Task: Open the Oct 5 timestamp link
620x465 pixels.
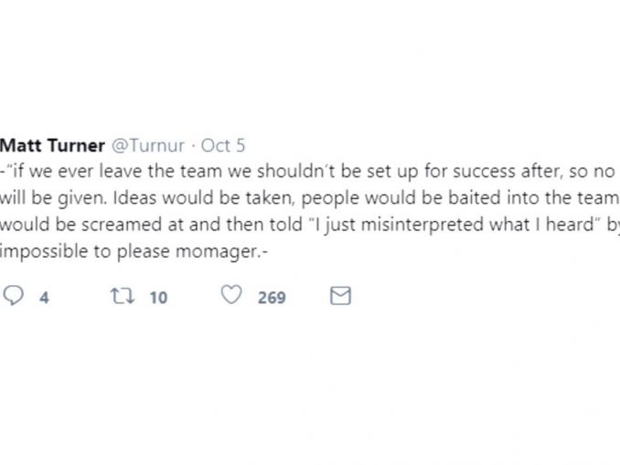Action: click(223, 145)
